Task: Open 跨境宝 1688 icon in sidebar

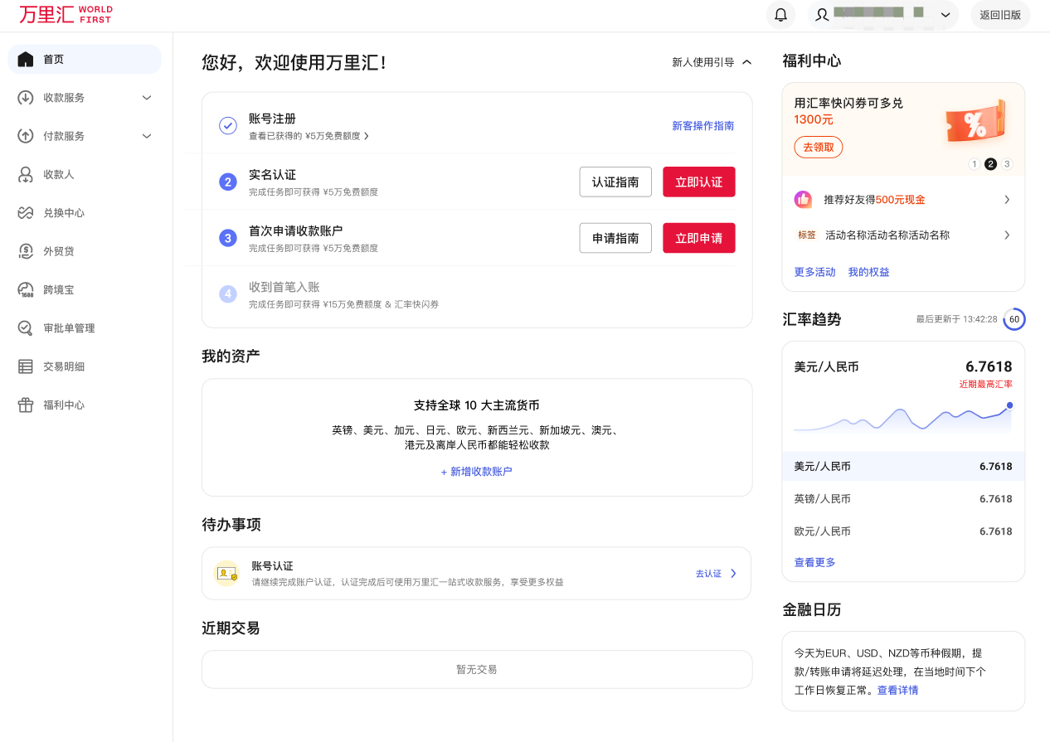Action: [x=26, y=289]
